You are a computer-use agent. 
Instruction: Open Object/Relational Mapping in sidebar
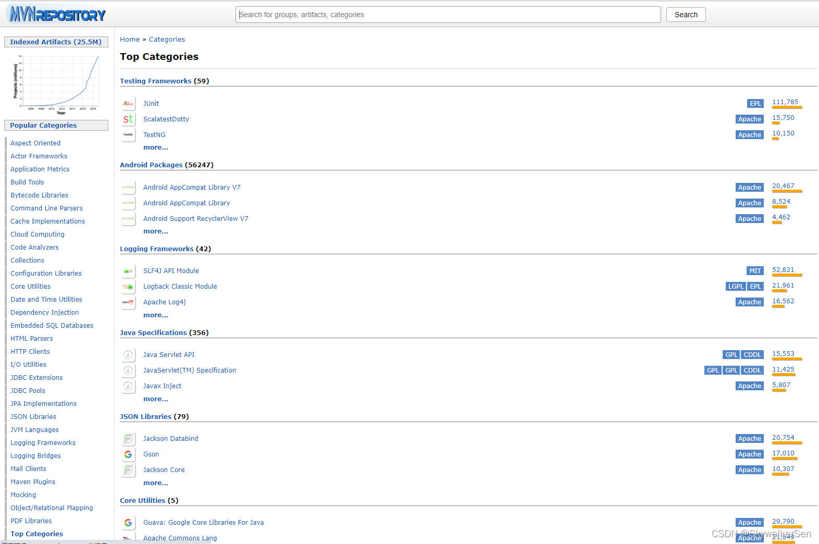(52, 508)
